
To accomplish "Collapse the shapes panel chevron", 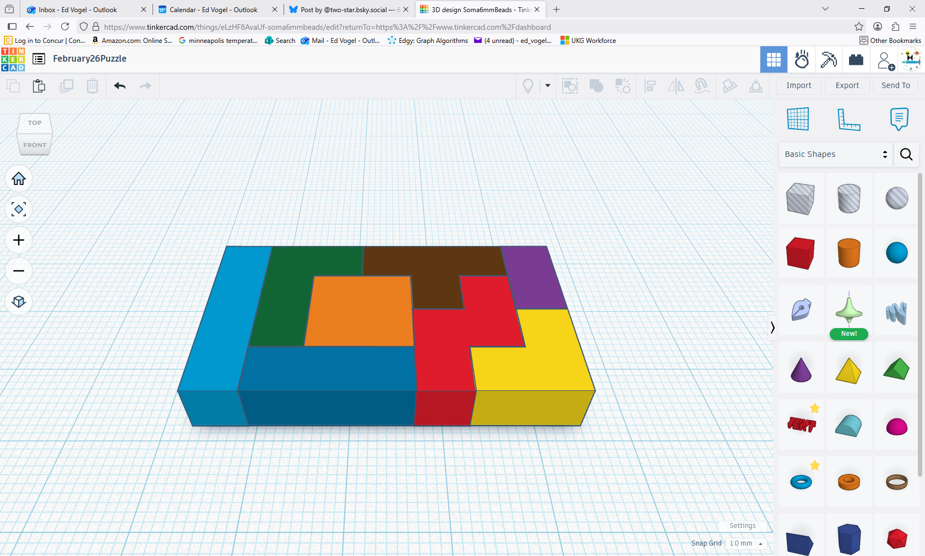I will [772, 328].
